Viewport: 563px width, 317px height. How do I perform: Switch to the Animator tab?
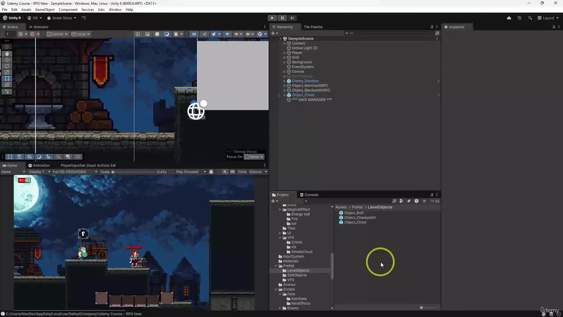click(x=38, y=27)
